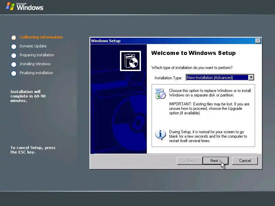Click the 'IMPORTANT: Existing files may be lost' text
Viewport: 275px width, 206px height.
click(x=209, y=108)
